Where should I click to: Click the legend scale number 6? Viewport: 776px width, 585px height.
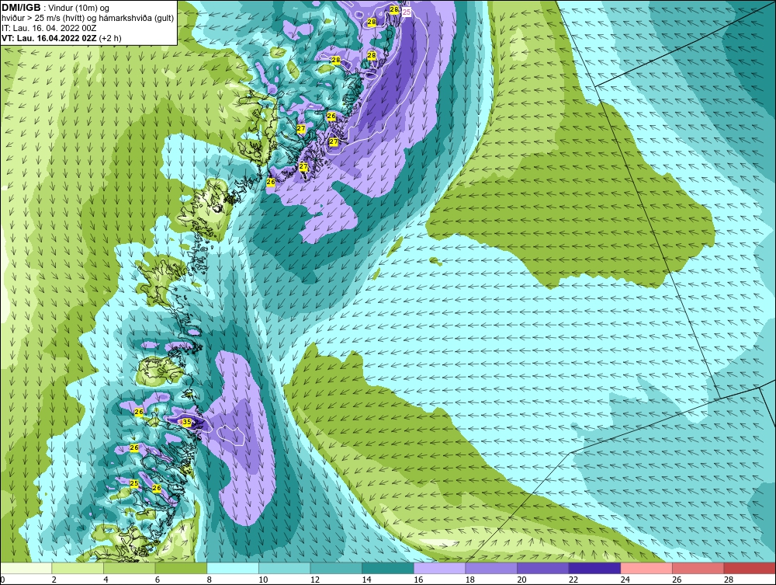pos(158,580)
